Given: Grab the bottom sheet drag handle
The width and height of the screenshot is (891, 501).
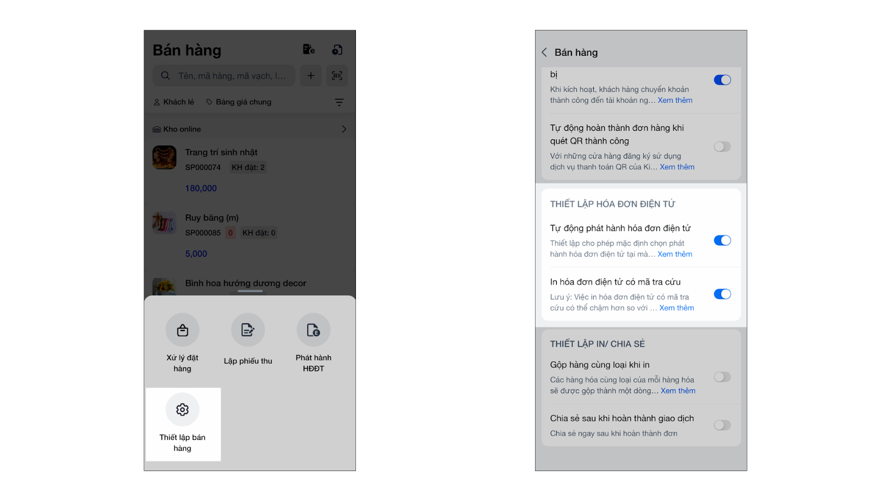Looking at the screenshot, I should [250, 291].
